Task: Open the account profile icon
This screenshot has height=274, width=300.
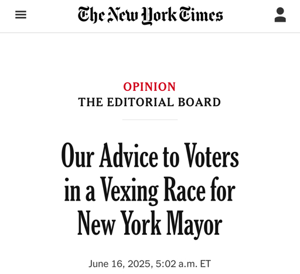Action: click(280, 15)
